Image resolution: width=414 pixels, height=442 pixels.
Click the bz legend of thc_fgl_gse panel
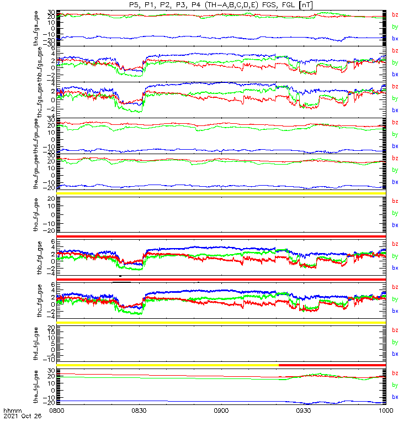[395, 287]
